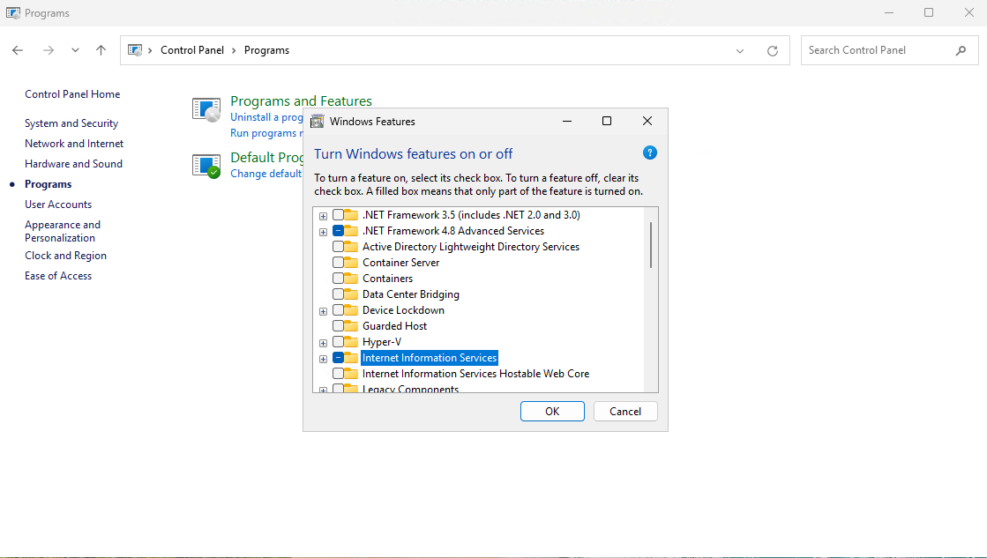Screen dimensions: 987x558
Task: Open Ease of Access category
Action: click(58, 276)
